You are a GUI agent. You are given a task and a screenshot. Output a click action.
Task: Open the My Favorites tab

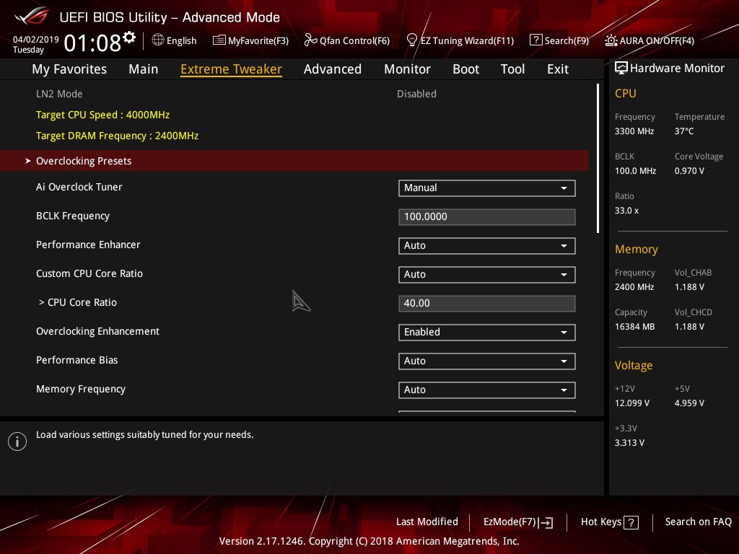point(69,69)
